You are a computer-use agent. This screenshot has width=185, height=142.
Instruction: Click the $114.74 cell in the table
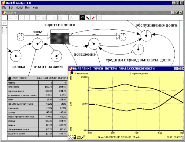(x=59, y=91)
